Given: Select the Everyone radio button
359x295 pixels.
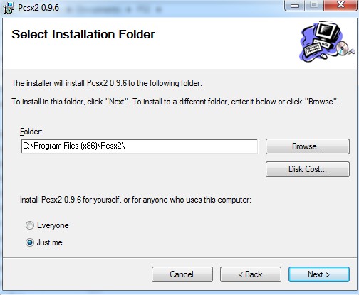Looking at the screenshot, I should pos(30,225).
